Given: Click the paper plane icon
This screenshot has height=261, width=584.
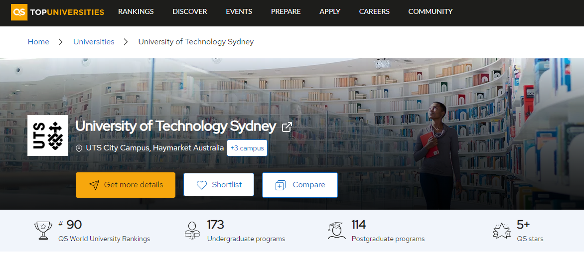Looking at the screenshot, I should pyautogui.click(x=94, y=185).
